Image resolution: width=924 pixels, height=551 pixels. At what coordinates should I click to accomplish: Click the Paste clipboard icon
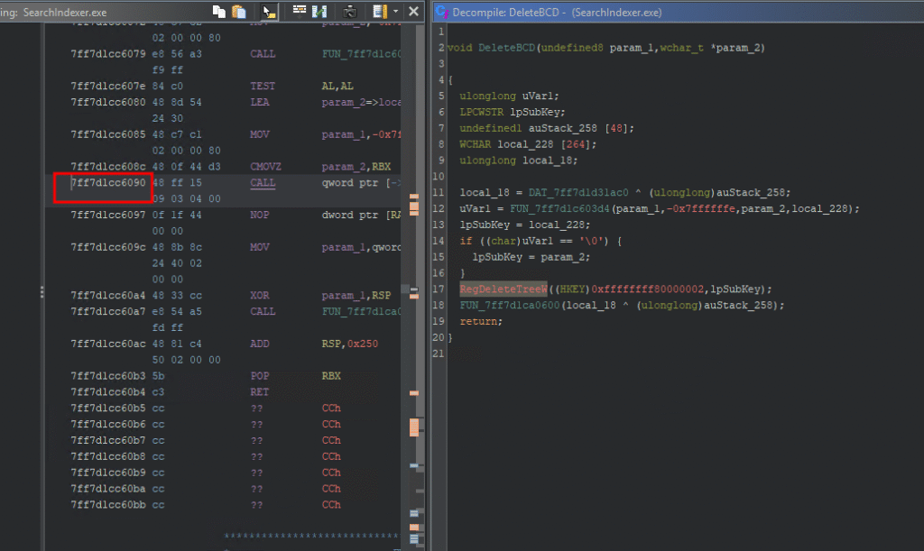pos(239,12)
